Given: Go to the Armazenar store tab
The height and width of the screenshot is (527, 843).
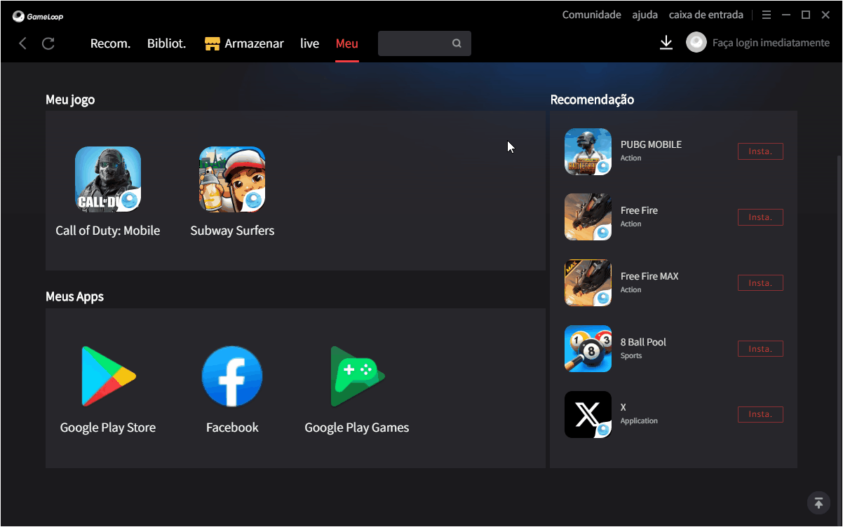Looking at the screenshot, I should pyautogui.click(x=244, y=43).
